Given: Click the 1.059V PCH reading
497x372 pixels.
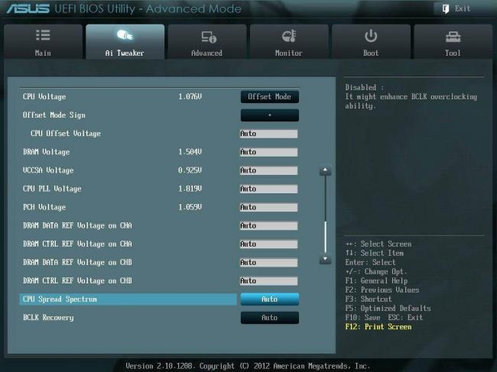Looking at the screenshot, I should click(x=190, y=207).
